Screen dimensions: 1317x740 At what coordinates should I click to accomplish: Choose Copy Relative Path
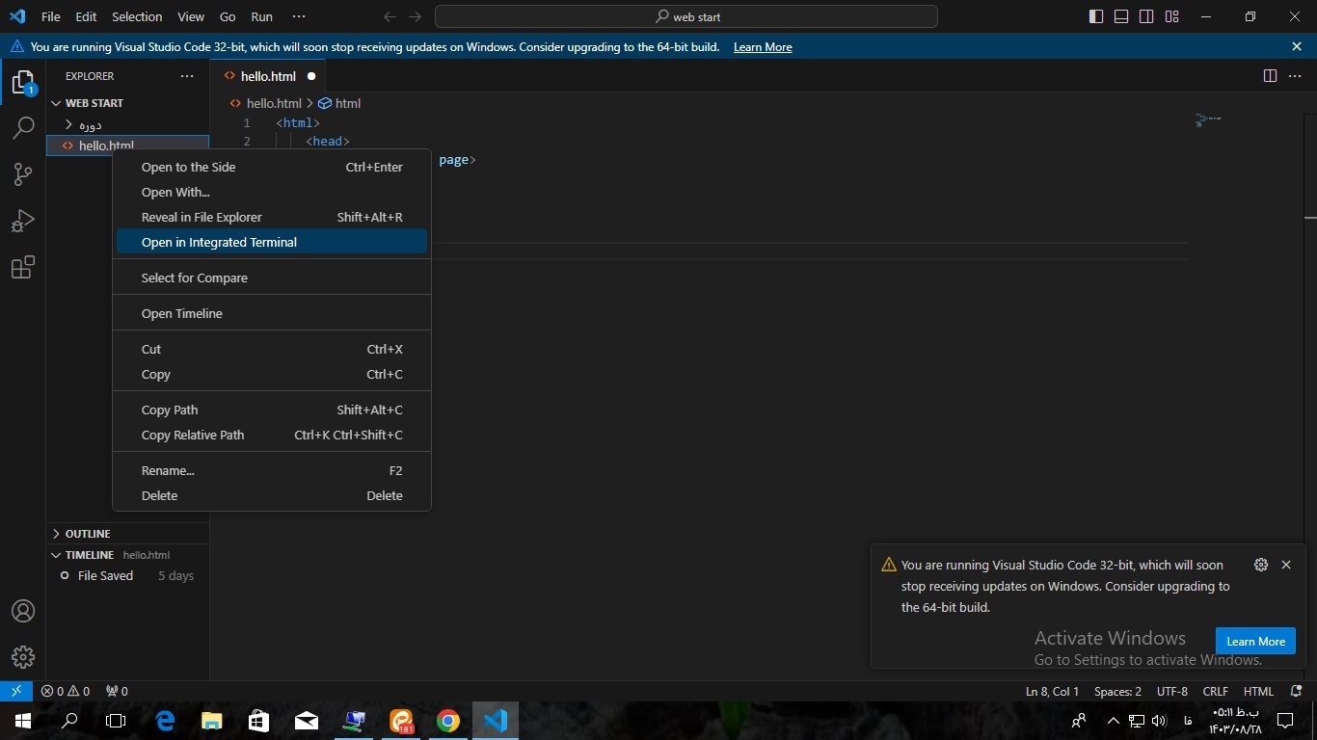[x=272, y=435]
